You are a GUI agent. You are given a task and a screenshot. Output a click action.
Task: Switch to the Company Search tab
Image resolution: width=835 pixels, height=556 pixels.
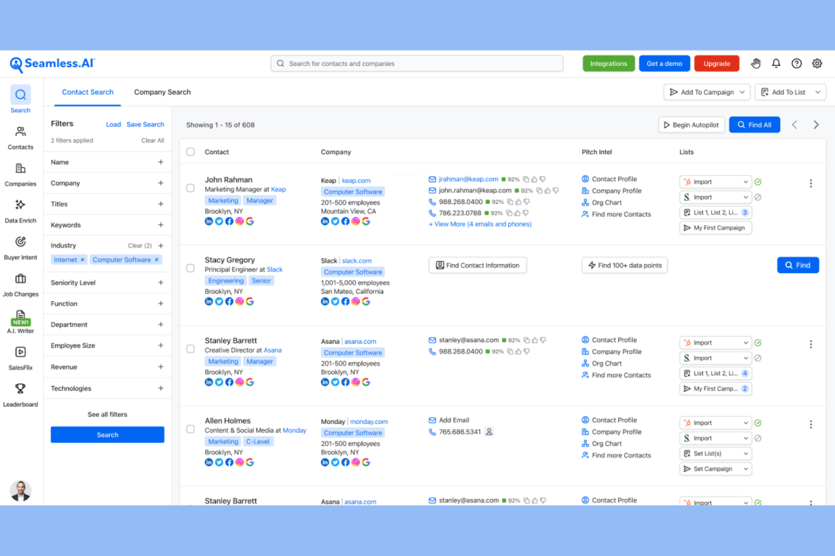pyautogui.click(x=162, y=92)
